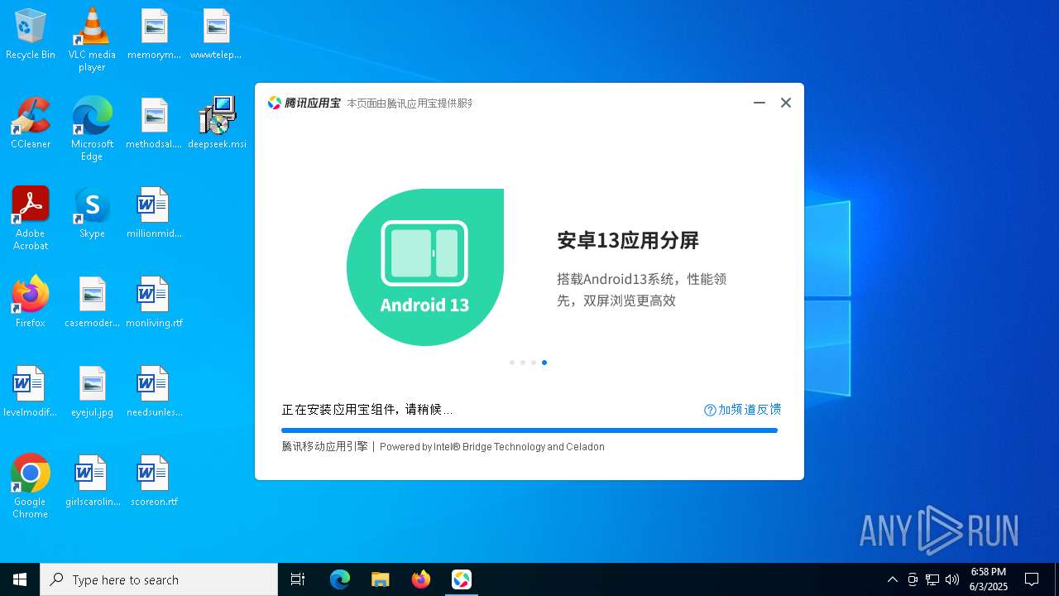Open the Action Center notifications icon

(1032, 579)
